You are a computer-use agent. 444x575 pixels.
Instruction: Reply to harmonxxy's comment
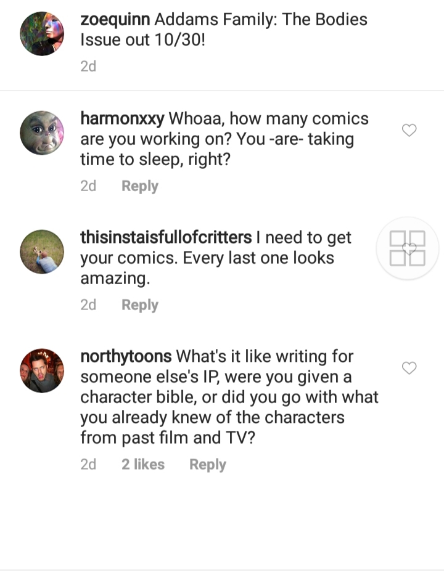[140, 186]
